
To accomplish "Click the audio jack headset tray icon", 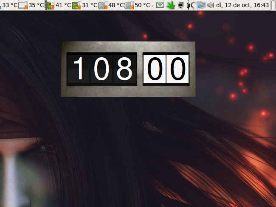I will pos(191,5).
